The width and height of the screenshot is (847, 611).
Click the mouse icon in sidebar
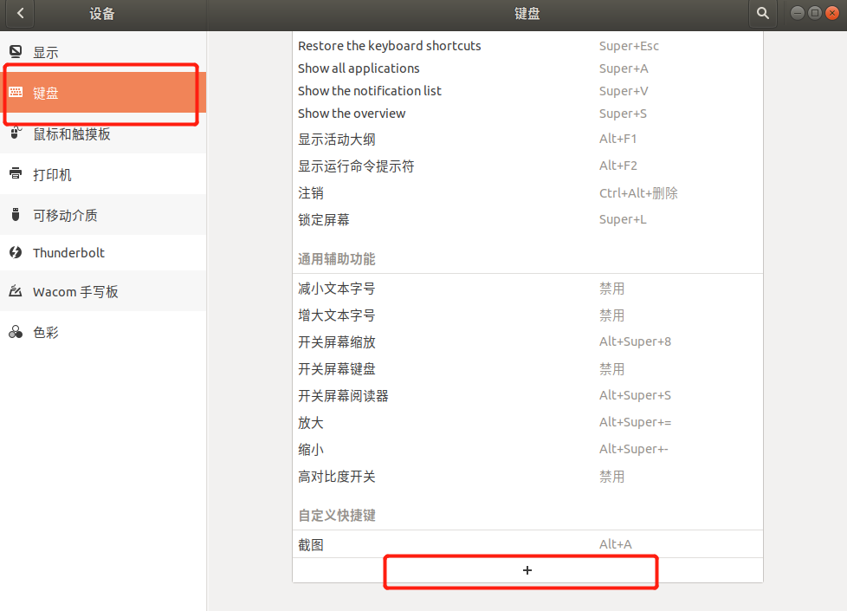(x=16, y=133)
